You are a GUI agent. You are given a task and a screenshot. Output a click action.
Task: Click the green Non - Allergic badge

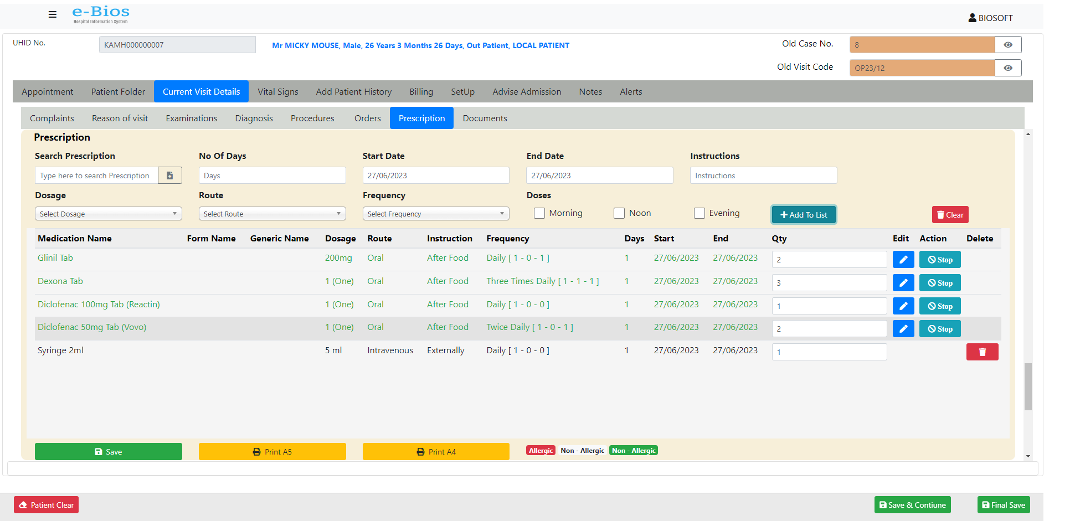click(634, 451)
